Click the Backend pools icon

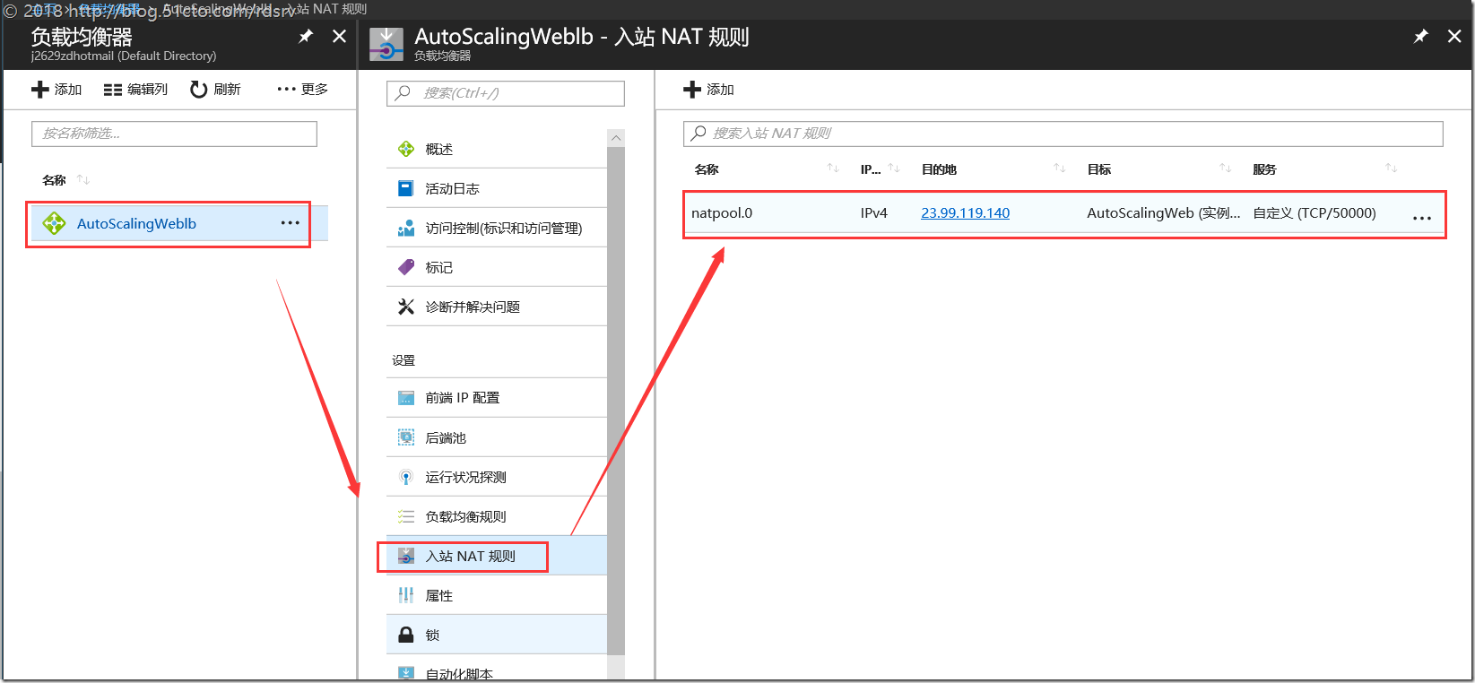click(x=406, y=437)
